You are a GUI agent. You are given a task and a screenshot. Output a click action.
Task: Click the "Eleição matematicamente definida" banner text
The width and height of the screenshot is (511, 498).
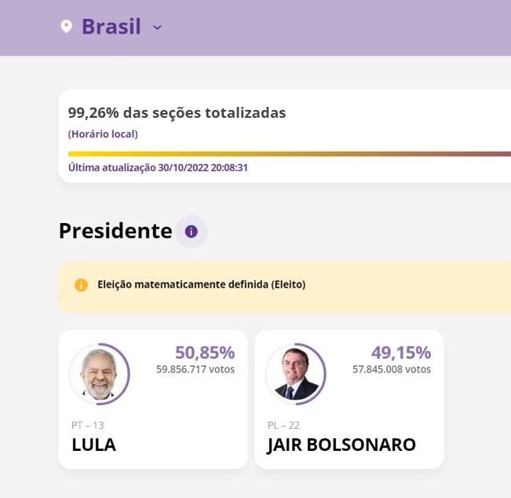(x=201, y=284)
